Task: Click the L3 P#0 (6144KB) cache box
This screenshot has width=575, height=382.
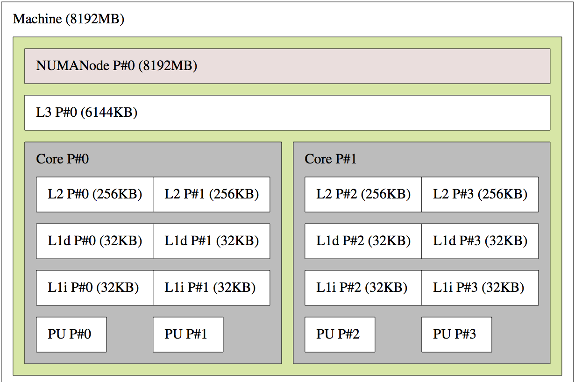Action: [287, 113]
